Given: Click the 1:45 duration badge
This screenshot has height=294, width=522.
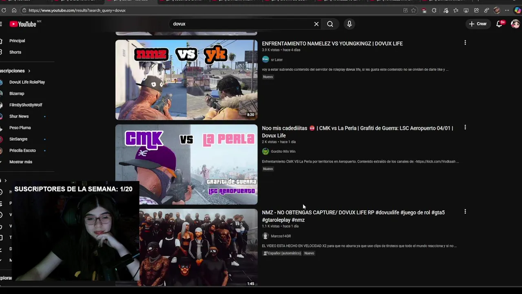Looking at the screenshot, I should [250, 283].
